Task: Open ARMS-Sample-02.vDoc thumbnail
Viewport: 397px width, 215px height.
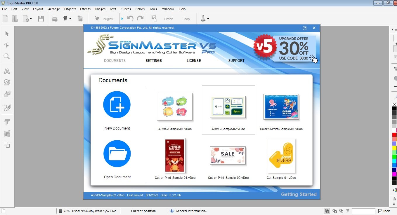Action: point(228,107)
